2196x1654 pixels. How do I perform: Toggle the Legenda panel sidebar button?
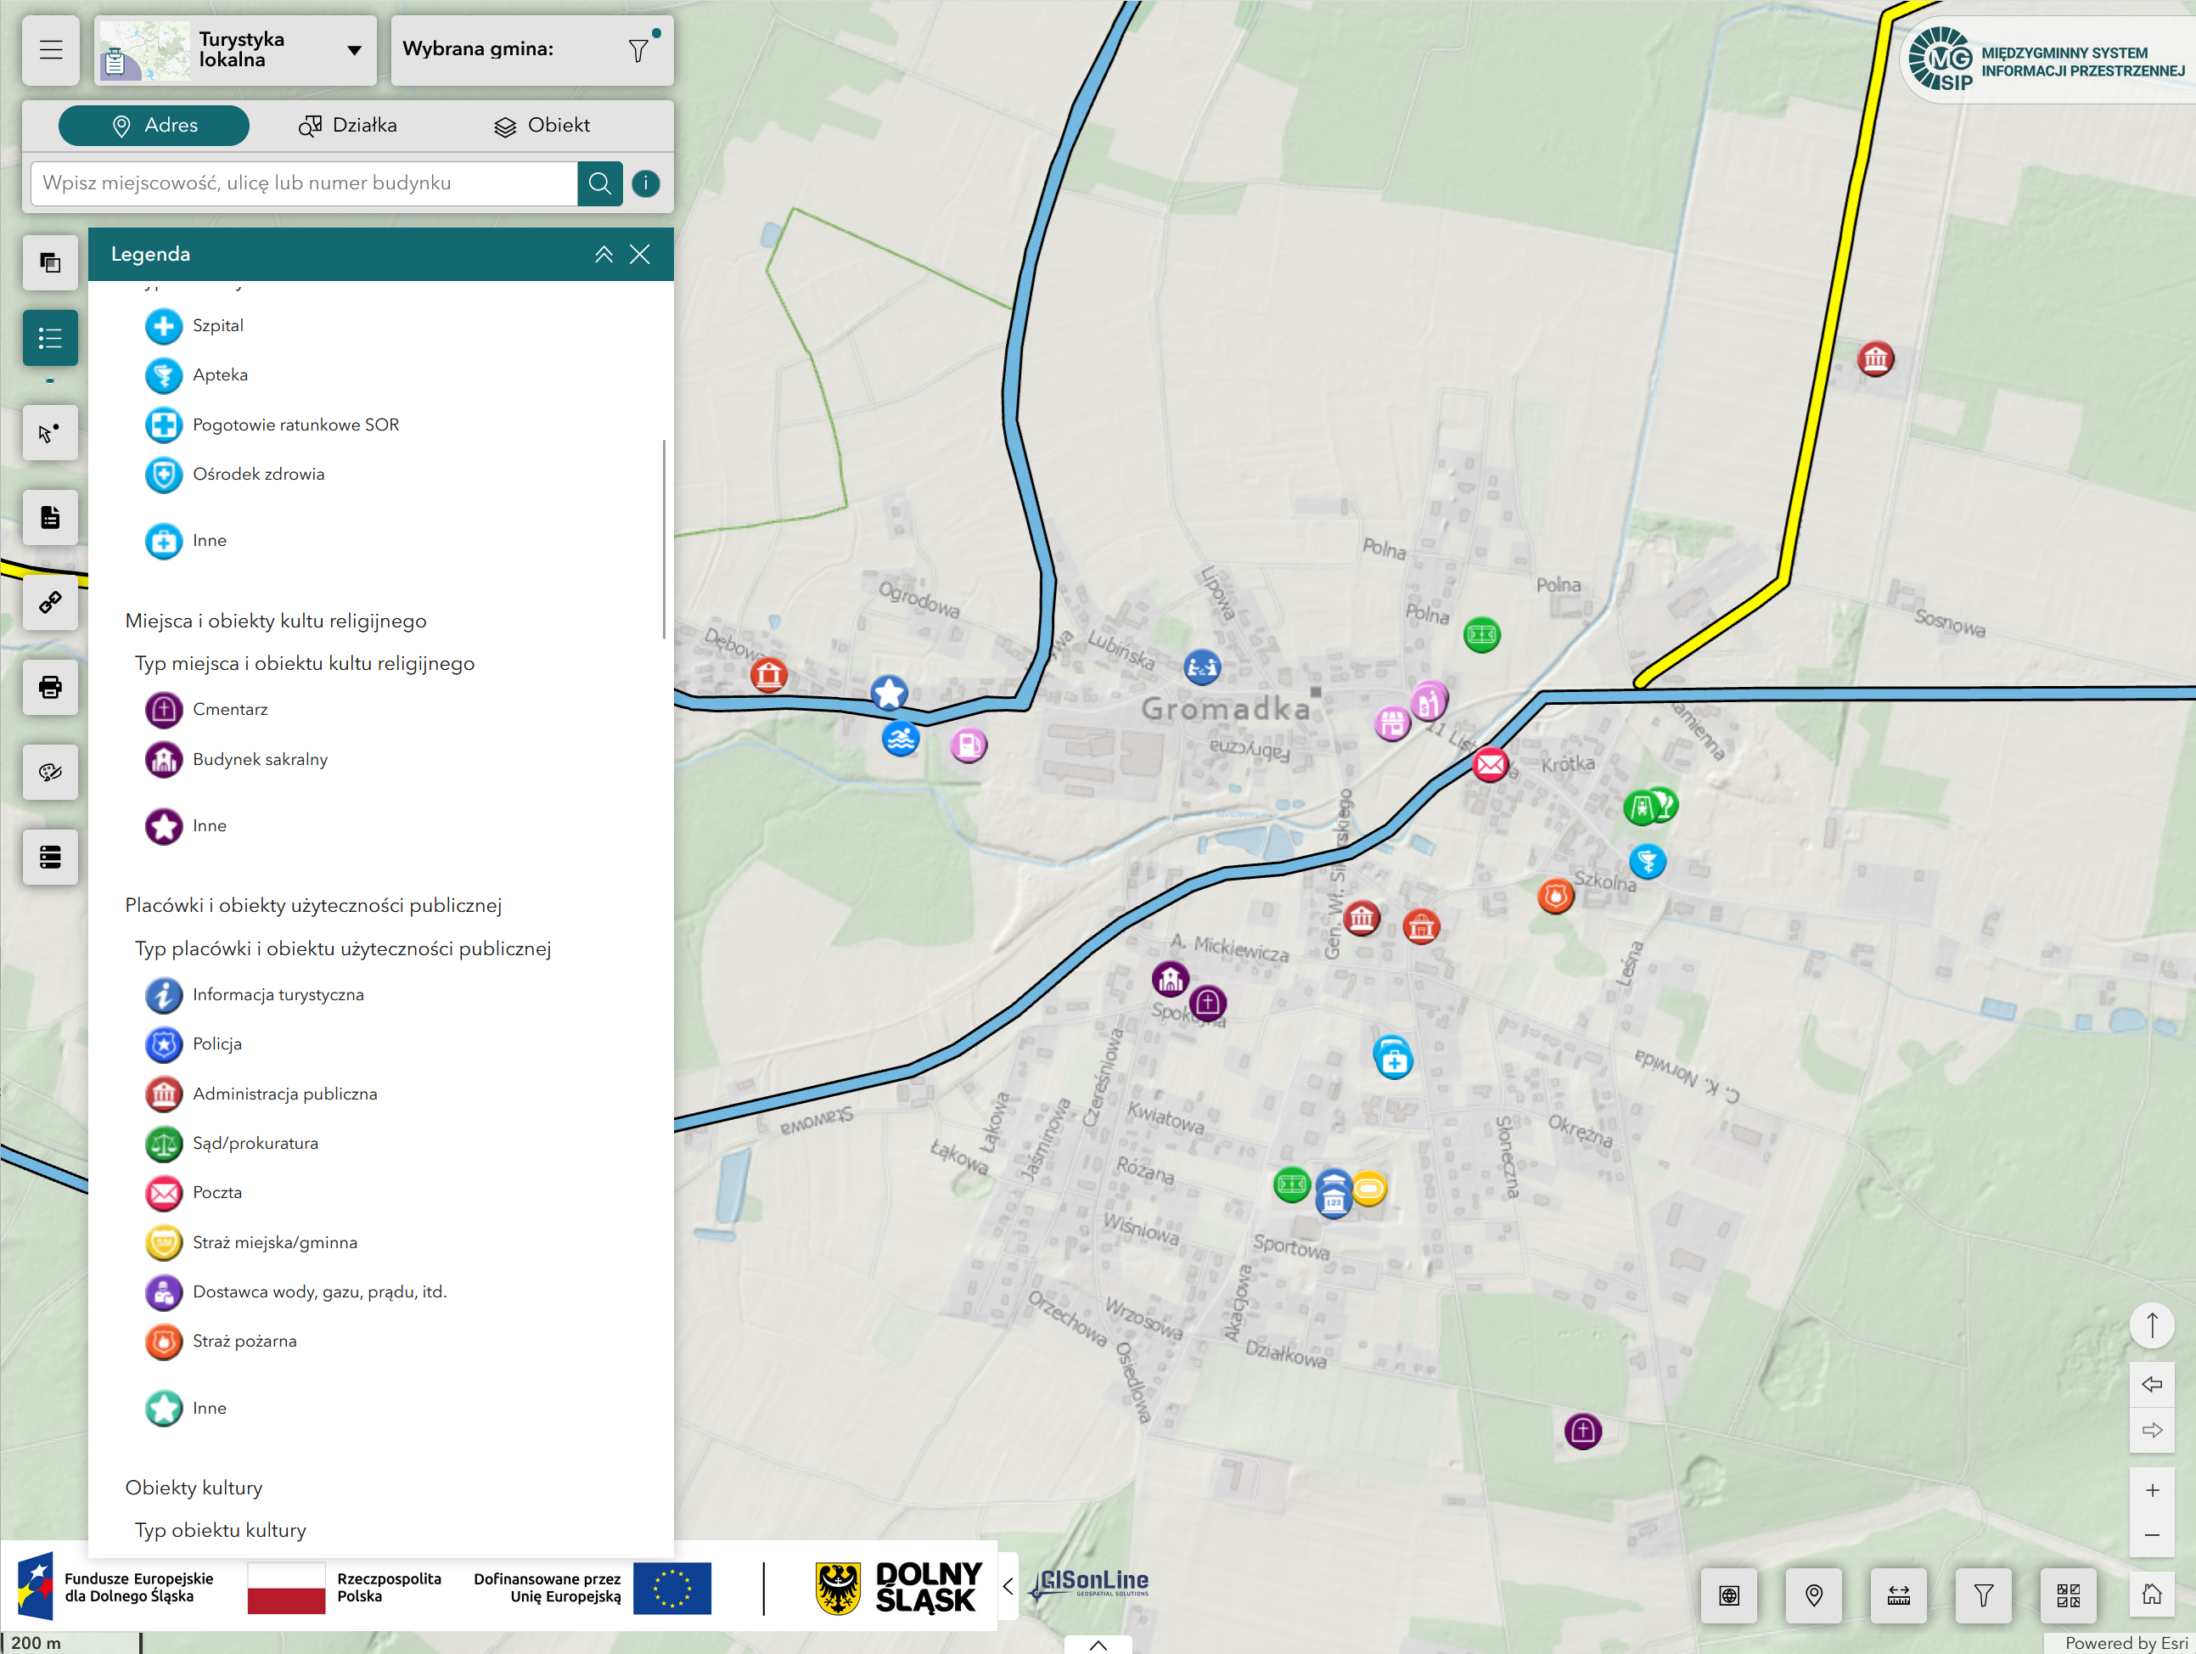coord(51,339)
